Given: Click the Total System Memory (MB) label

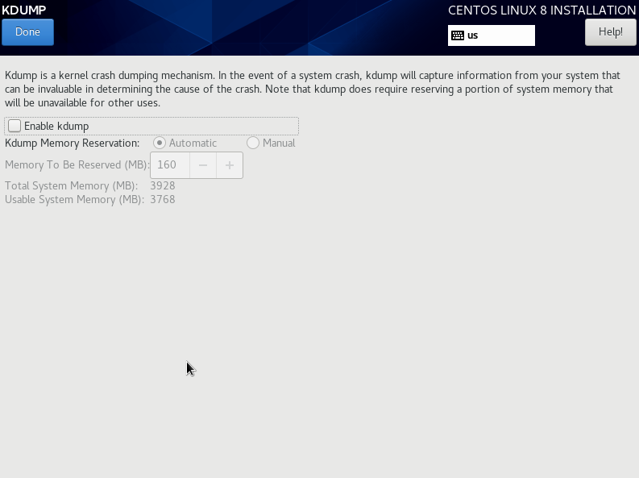Looking at the screenshot, I should [x=72, y=186].
